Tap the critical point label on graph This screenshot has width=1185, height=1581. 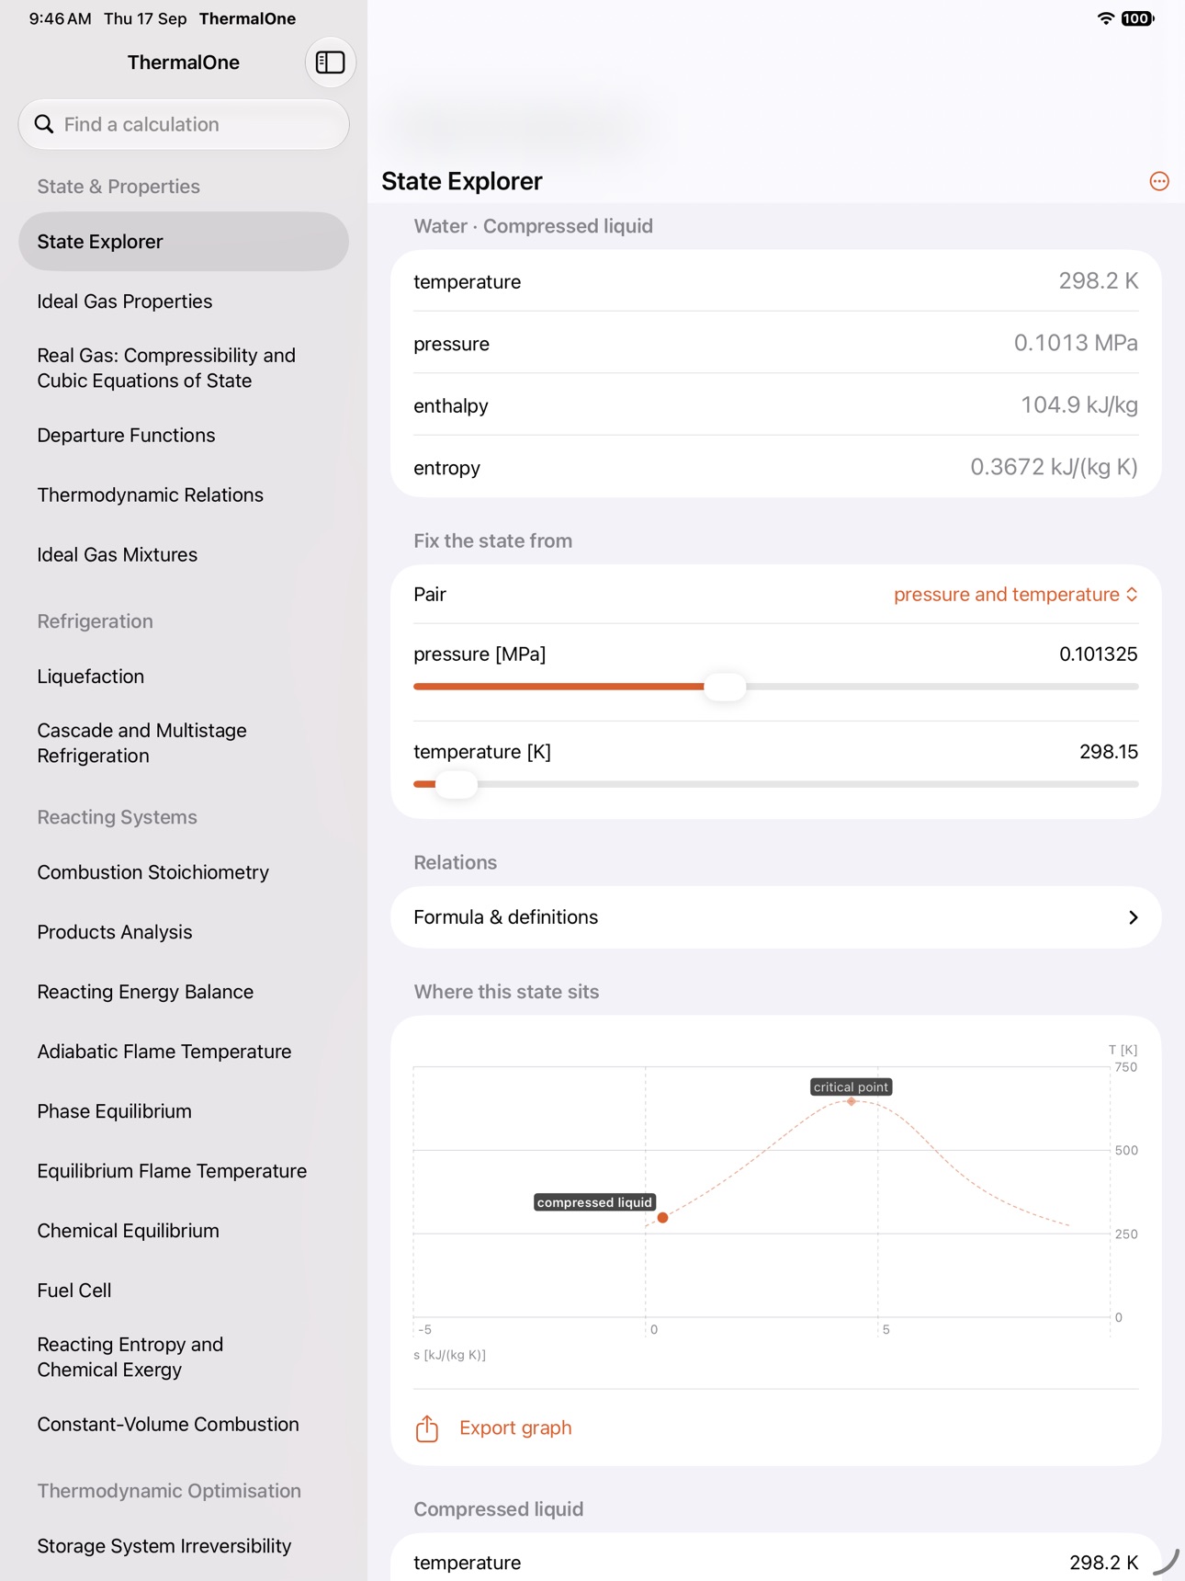pos(852,1087)
